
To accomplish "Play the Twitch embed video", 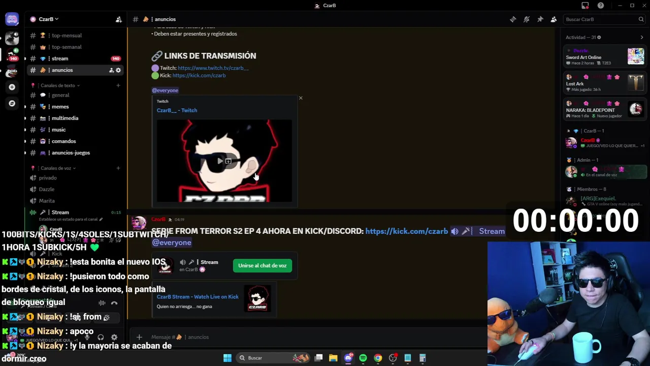I will coord(220,161).
